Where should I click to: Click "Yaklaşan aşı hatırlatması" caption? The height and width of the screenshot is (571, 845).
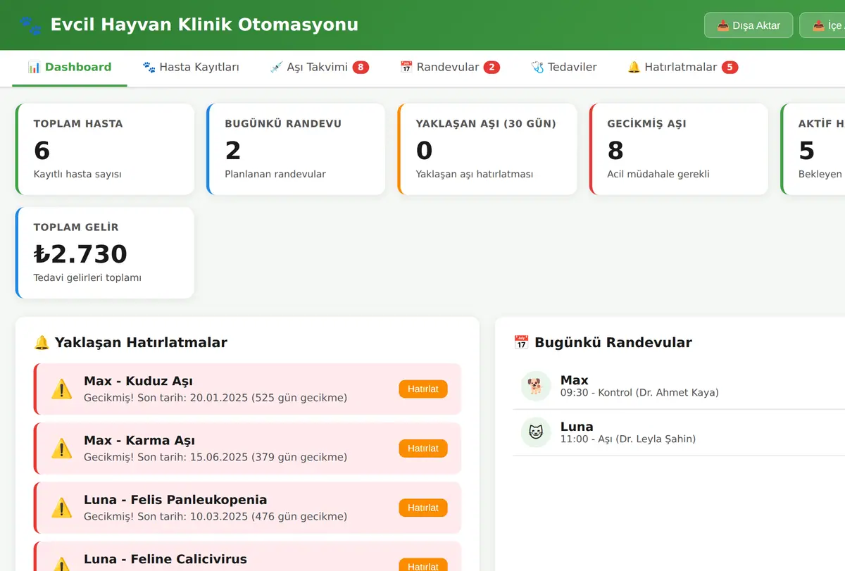point(475,174)
